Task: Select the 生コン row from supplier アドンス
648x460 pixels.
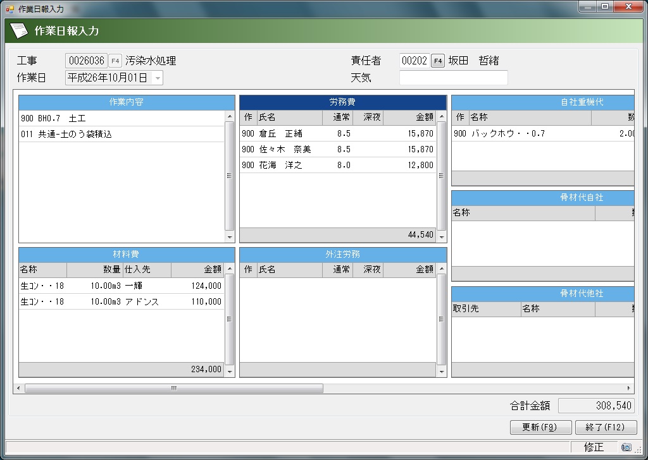Action: [x=121, y=302]
